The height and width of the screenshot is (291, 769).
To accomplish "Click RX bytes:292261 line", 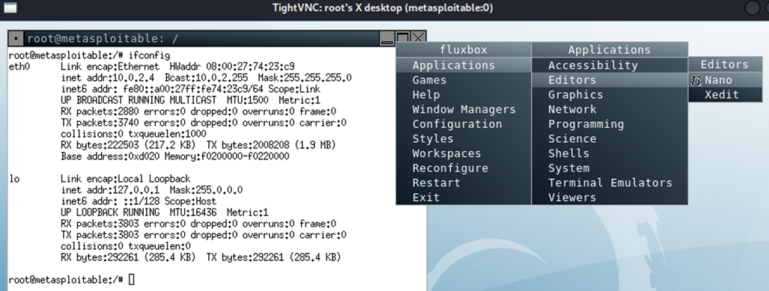I will point(201,257).
